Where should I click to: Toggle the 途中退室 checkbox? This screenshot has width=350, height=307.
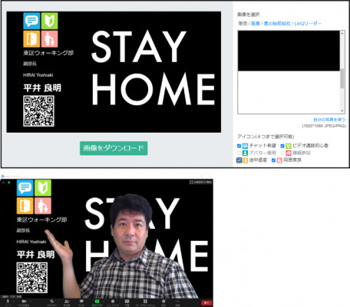(x=239, y=160)
